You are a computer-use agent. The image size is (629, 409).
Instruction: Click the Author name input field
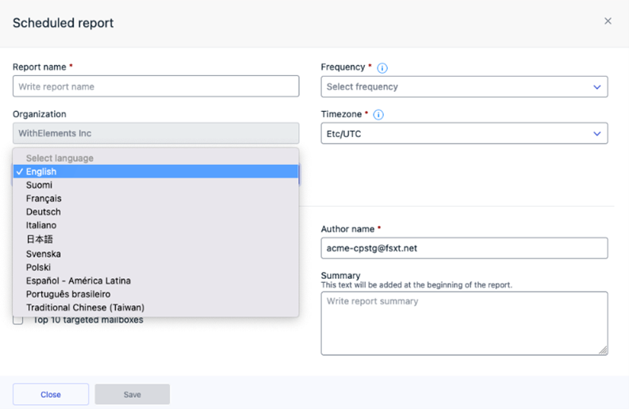(x=464, y=248)
